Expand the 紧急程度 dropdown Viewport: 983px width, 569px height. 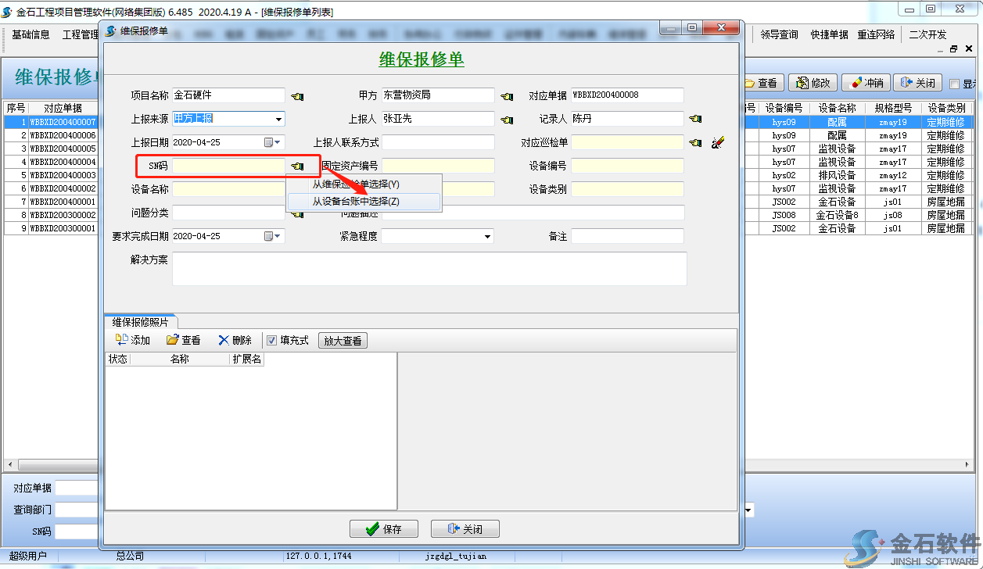(x=488, y=237)
